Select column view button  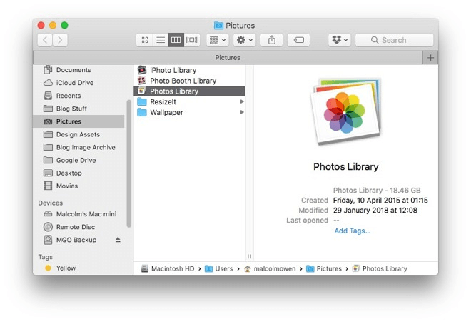176,40
